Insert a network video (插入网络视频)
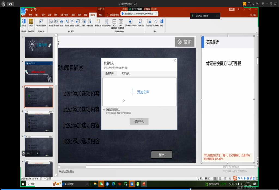The height and width of the screenshot is (190, 279). [121, 24]
